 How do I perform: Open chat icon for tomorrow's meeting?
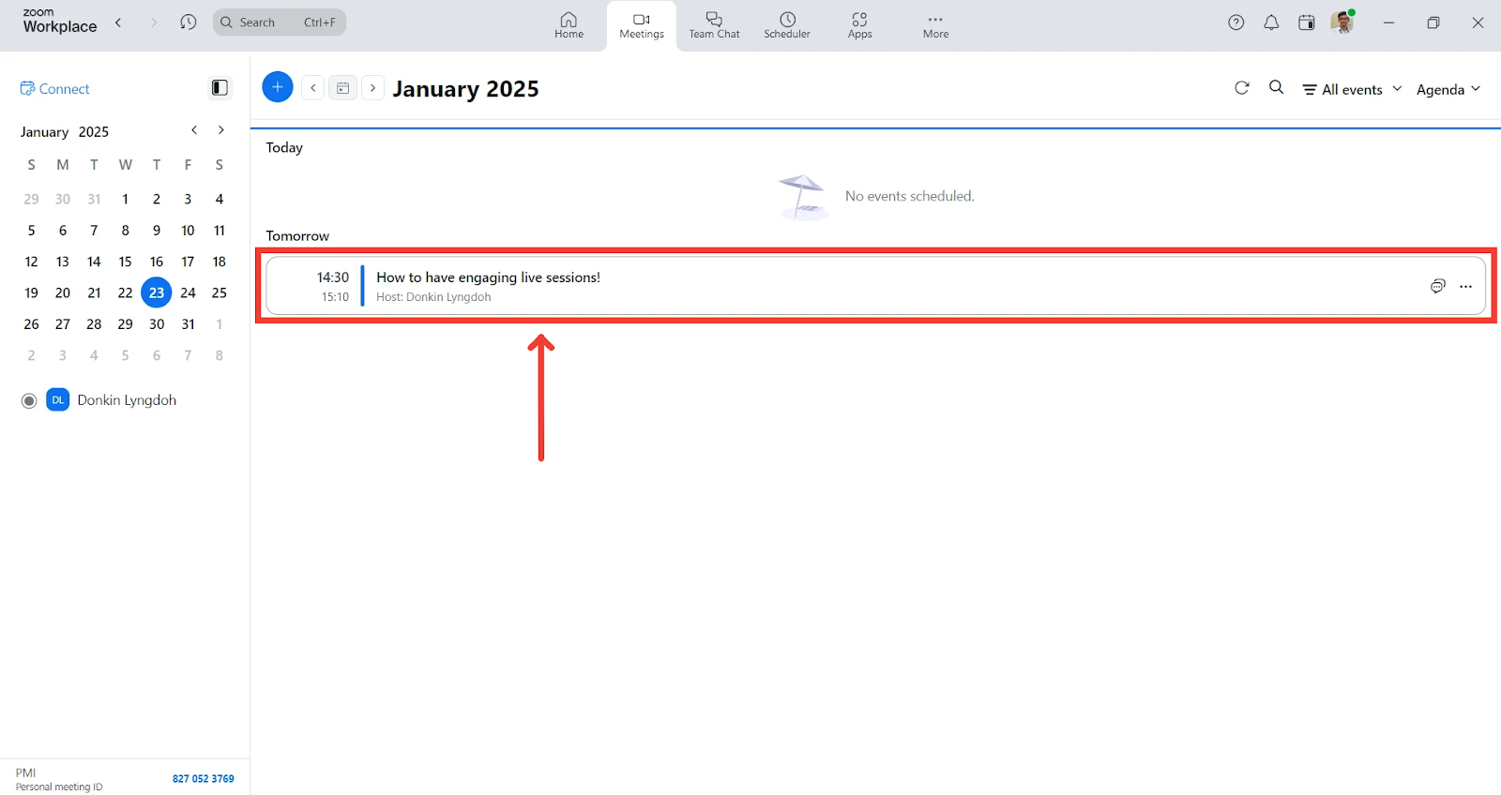tap(1437, 286)
